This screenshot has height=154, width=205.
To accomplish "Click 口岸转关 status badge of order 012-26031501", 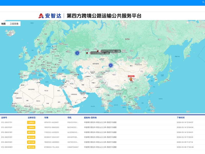I will point(31,127).
